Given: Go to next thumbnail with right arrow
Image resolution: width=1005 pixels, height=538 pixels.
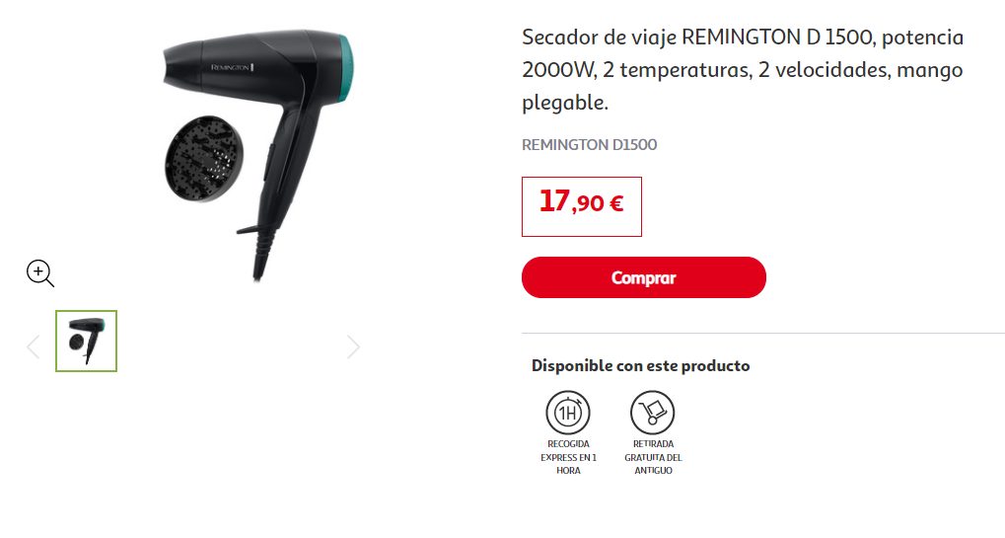Looking at the screenshot, I should [x=353, y=346].
